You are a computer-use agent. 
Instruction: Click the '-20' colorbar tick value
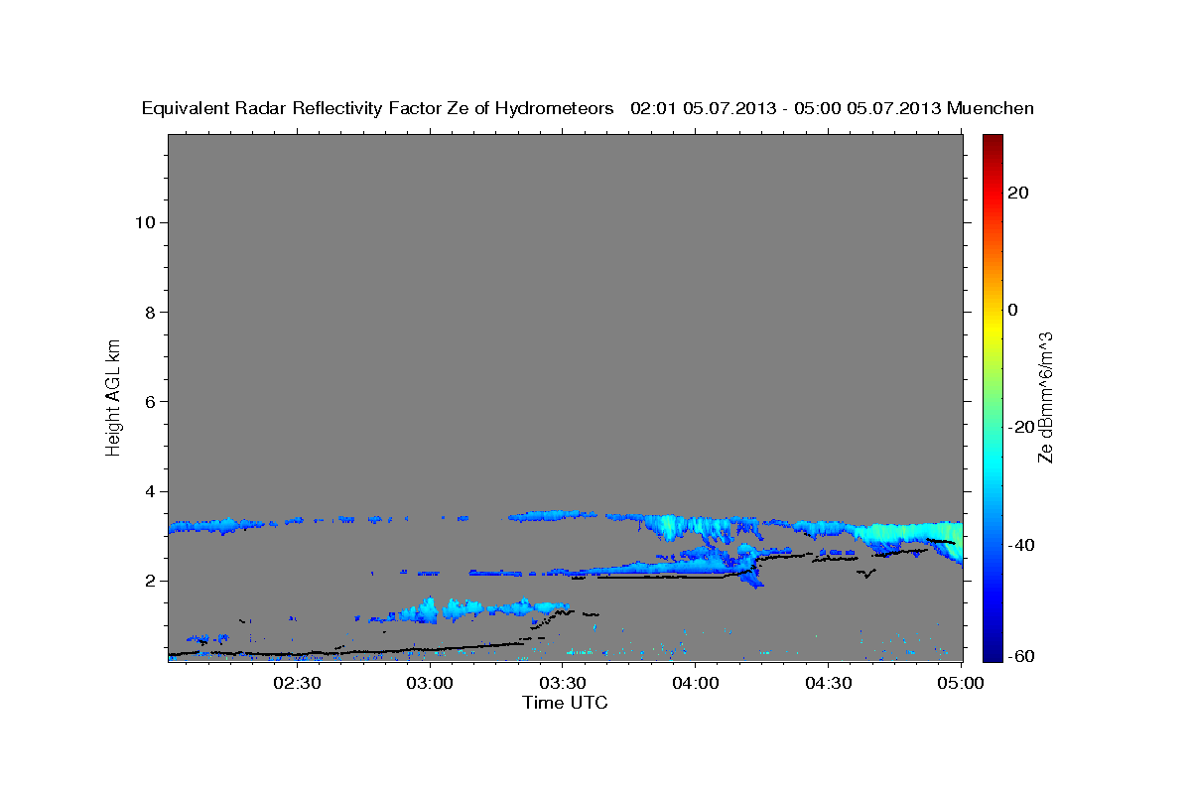point(1020,427)
